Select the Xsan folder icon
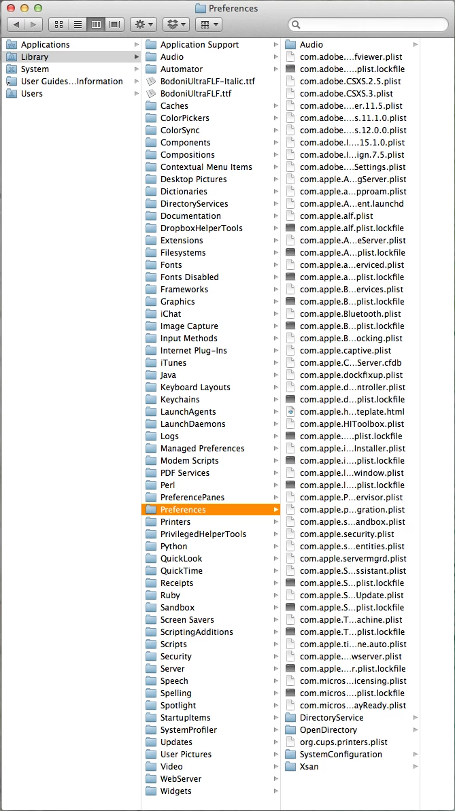The image size is (455, 811). pyautogui.click(x=290, y=767)
